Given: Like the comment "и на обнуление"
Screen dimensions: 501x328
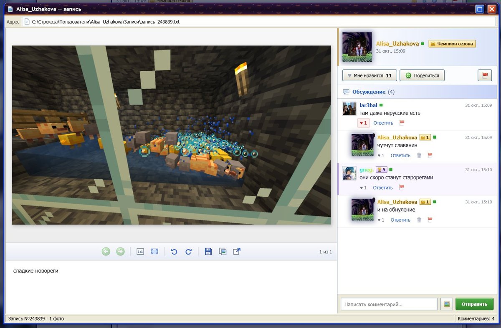Looking at the screenshot, I should 380,220.
